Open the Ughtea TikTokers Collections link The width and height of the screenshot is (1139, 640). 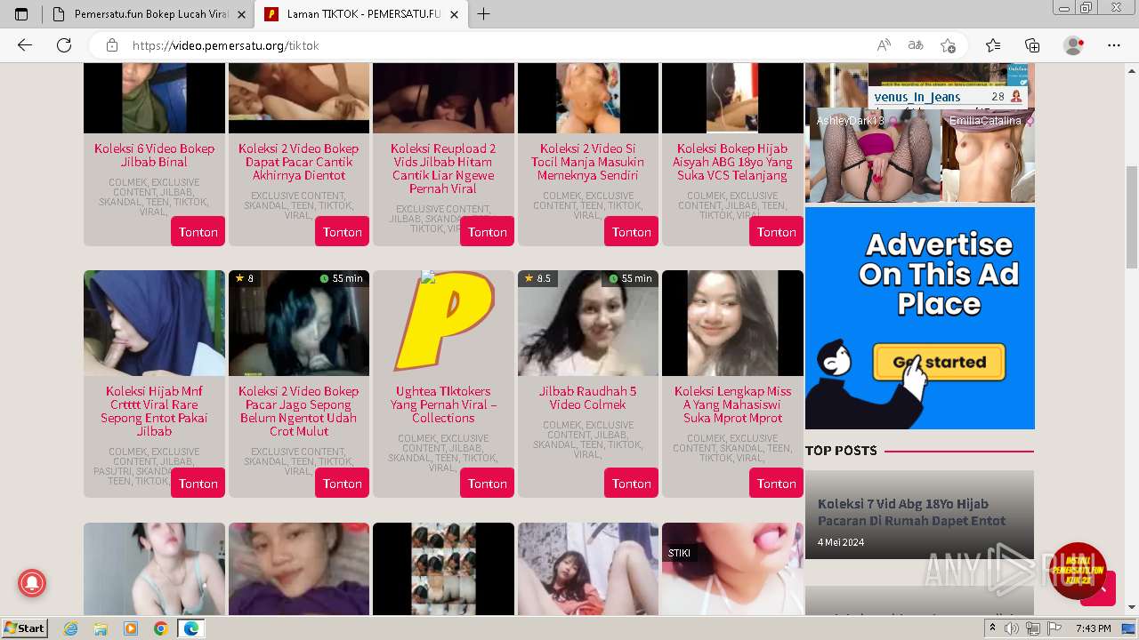[443, 404]
